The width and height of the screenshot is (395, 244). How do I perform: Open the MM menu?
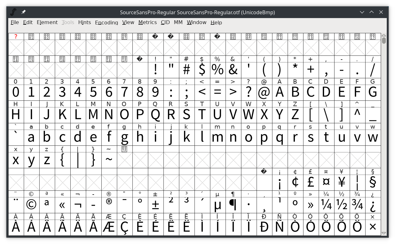pyautogui.click(x=178, y=22)
